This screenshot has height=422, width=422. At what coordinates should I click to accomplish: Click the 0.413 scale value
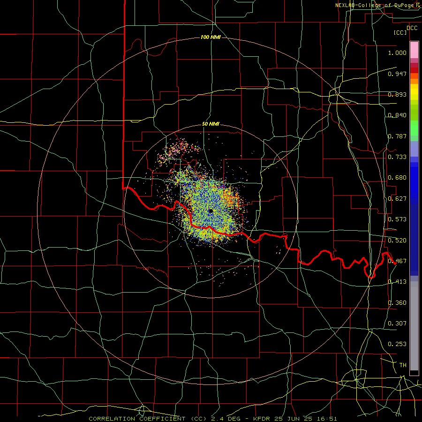pos(397,282)
